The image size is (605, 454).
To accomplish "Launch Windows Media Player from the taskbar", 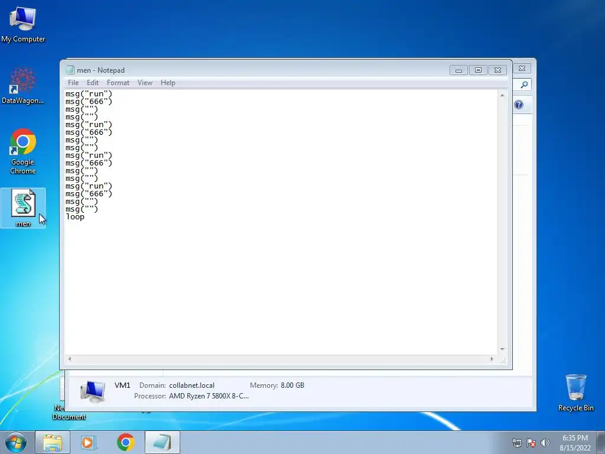I will [x=89, y=442].
